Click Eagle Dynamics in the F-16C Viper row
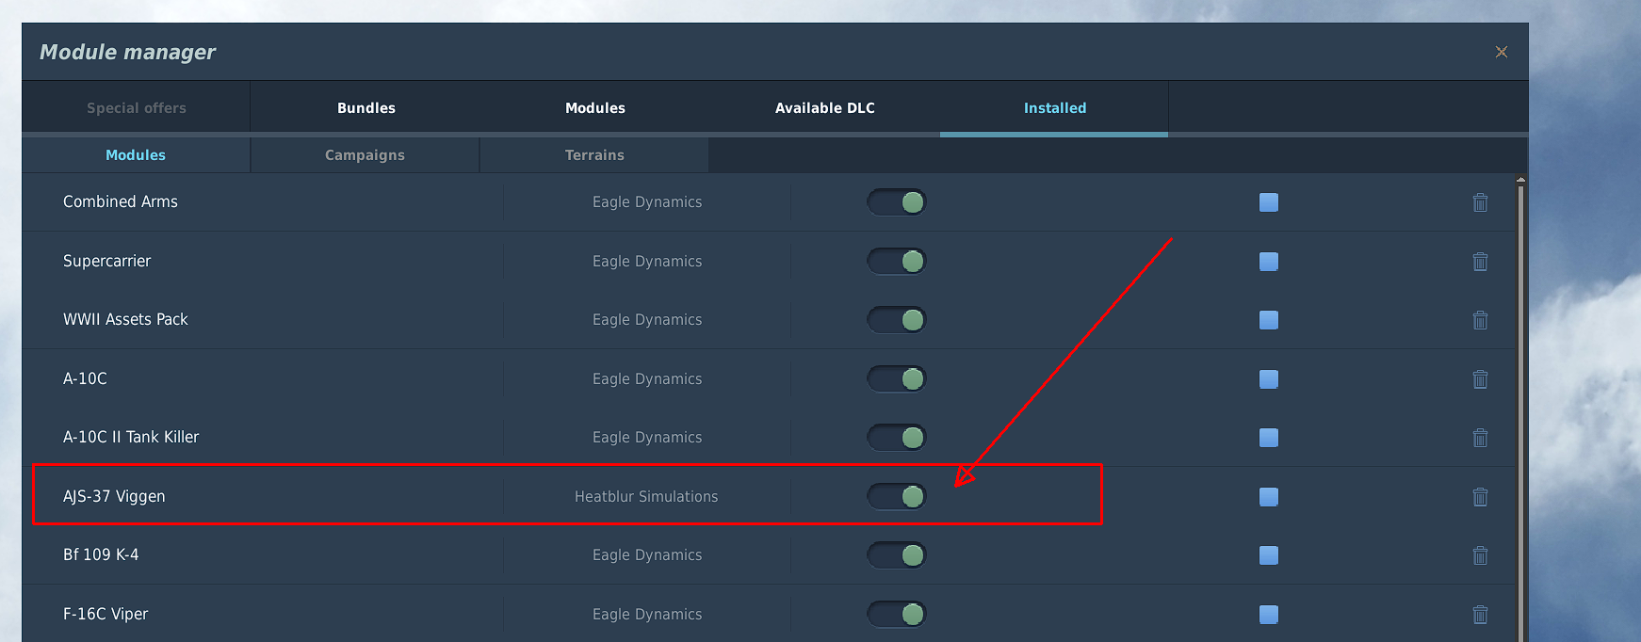 tap(647, 615)
